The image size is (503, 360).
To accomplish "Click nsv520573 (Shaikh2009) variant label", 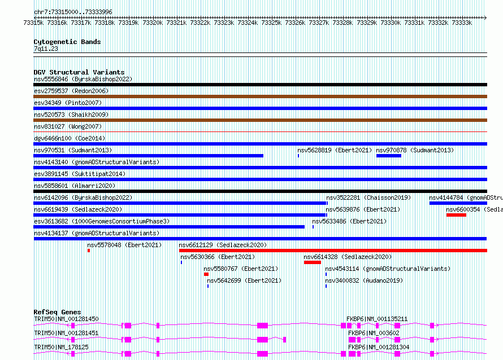I will (x=71, y=115).
